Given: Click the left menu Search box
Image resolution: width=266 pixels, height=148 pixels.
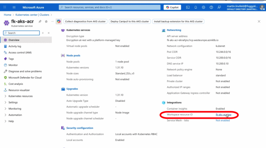Looking at the screenshot, I should pos(21,33).
